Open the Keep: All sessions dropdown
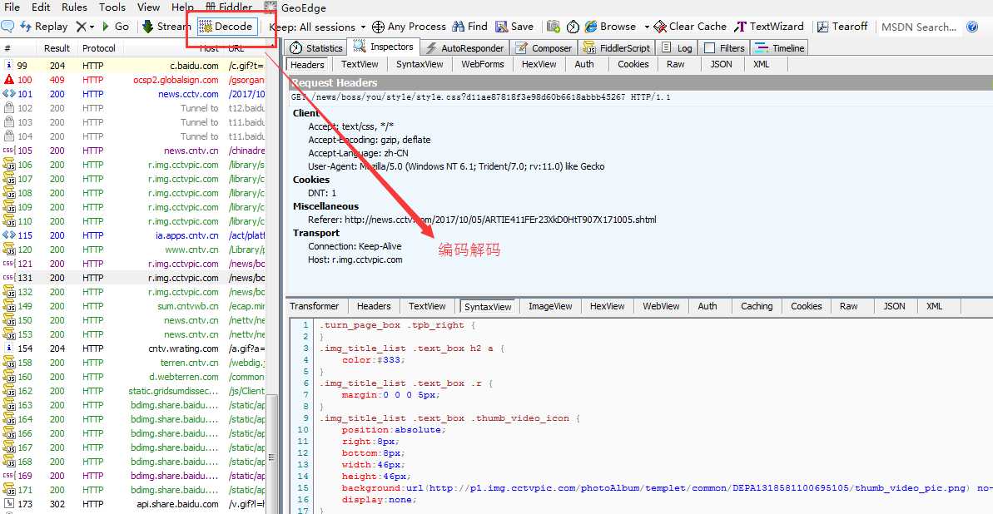Image resolution: width=993 pixels, height=514 pixels. [317, 27]
